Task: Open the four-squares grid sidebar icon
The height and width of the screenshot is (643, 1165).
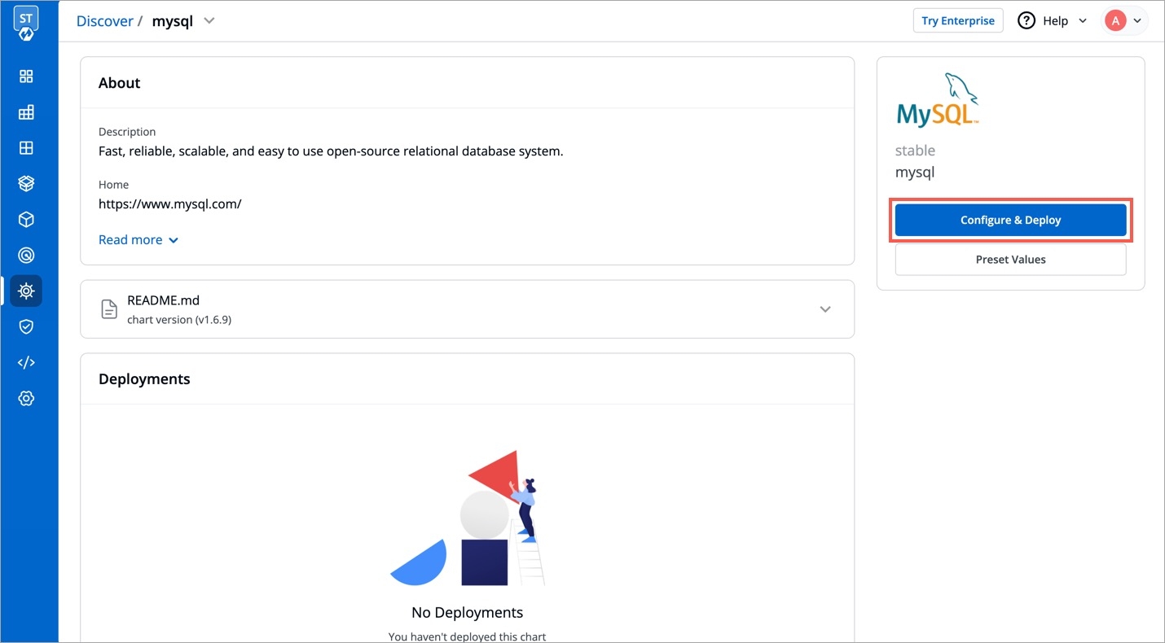Action: click(26, 77)
